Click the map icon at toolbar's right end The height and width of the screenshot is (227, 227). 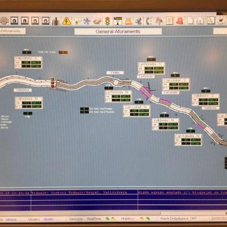coord(221,20)
